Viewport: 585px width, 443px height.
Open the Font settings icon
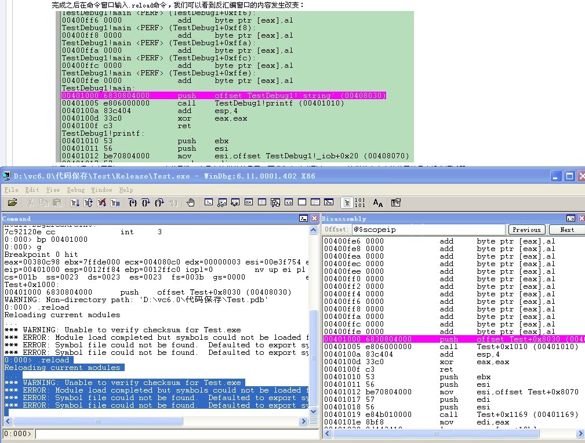[378, 202]
